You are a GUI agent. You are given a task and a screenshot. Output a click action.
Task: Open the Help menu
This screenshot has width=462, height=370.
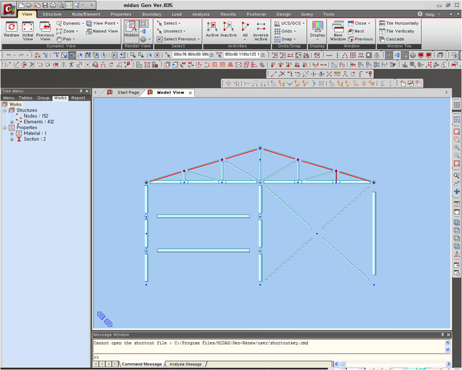[x=429, y=14]
